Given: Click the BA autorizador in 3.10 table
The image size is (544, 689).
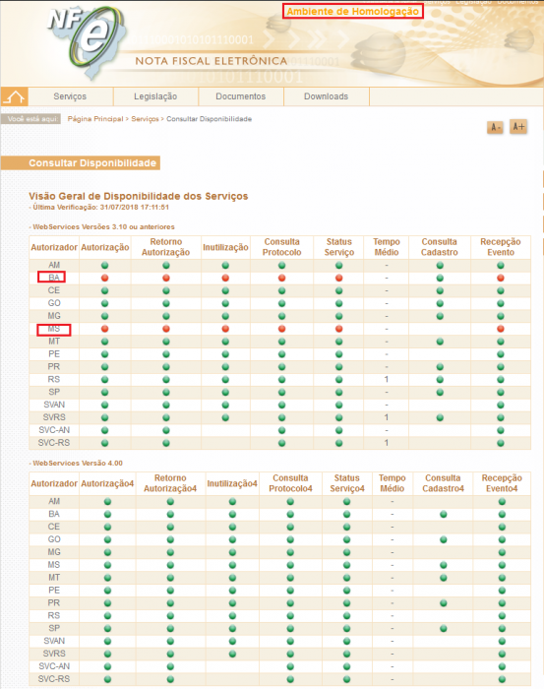Looking at the screenshot, I should (x=54, y=278).
